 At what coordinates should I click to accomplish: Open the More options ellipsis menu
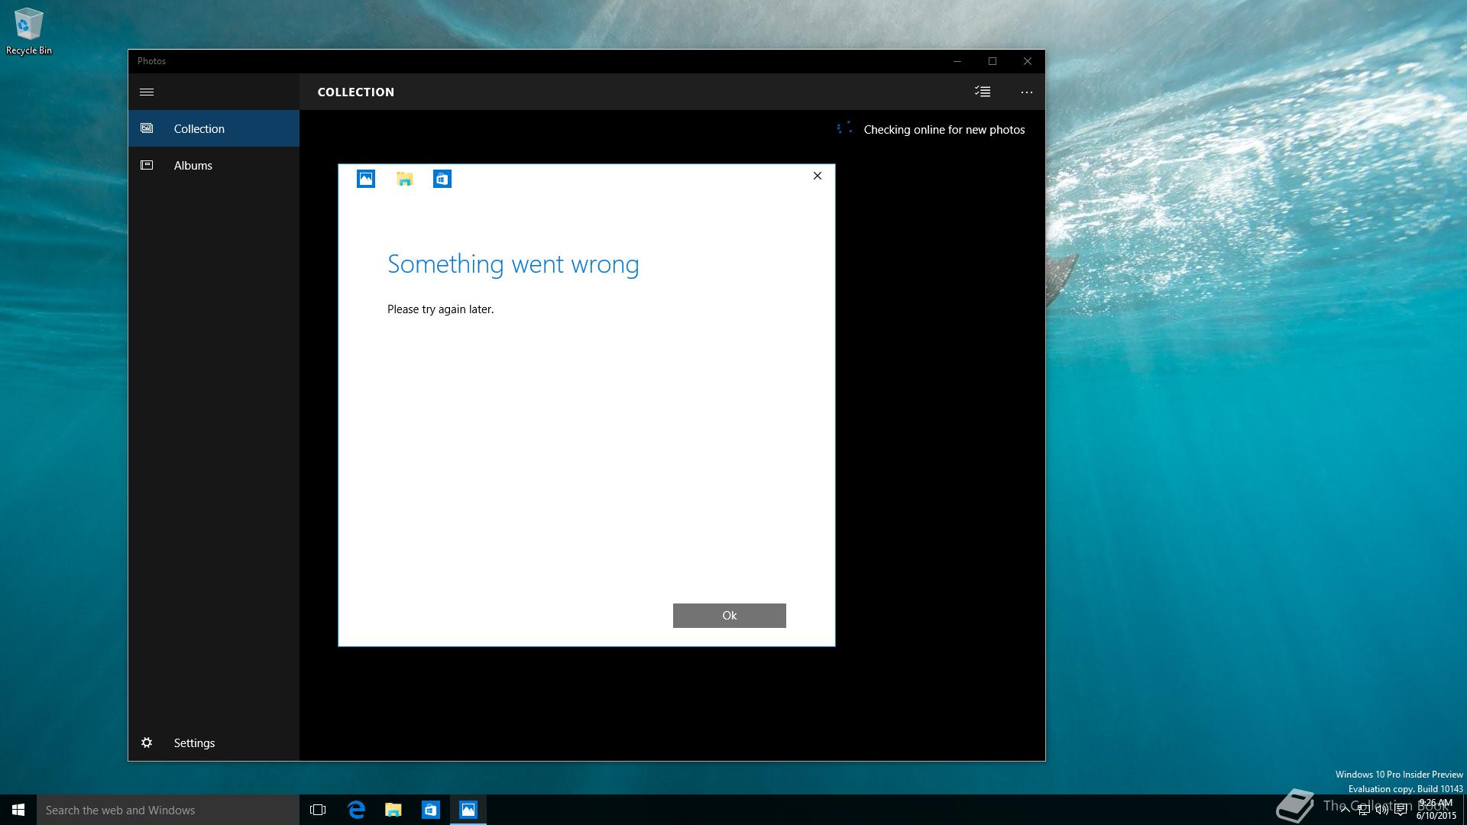tap(1027, 92)
